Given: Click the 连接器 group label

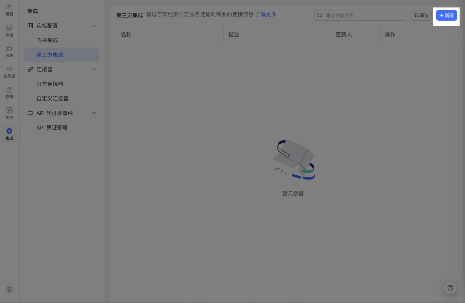Looking at the screenshot, I should click(44, 69).
